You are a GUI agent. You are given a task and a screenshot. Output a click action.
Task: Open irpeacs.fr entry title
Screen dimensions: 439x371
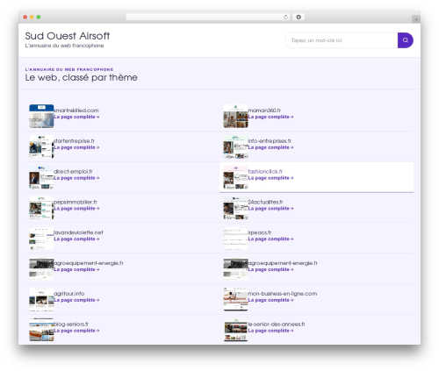click(260, 232)
